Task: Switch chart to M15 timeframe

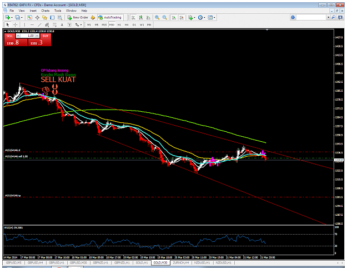Action: tap(104, 25)
